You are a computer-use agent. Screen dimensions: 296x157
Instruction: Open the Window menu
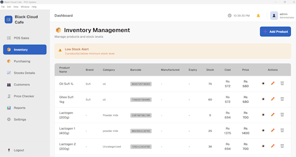pyautogui.click(x=25, y=7)
